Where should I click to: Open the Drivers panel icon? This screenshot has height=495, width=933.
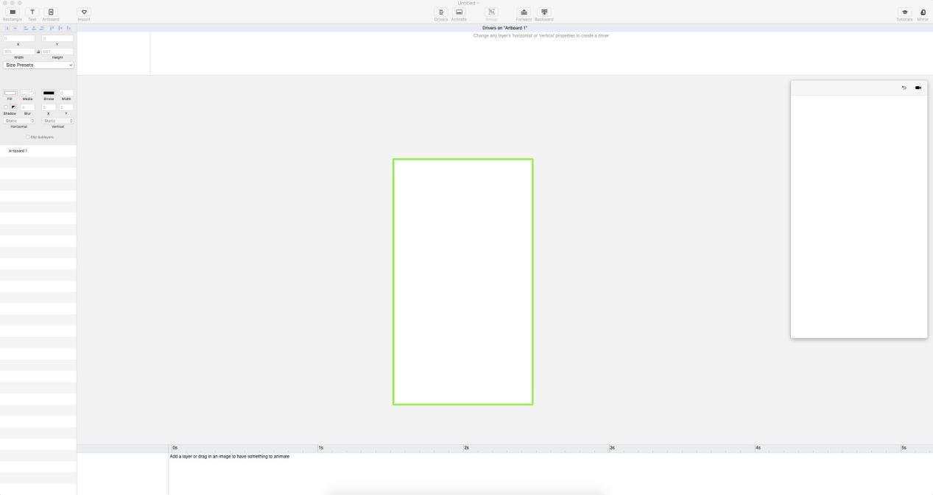[441, 13]
